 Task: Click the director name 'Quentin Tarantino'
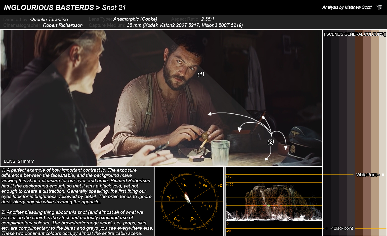pos(49,19)
